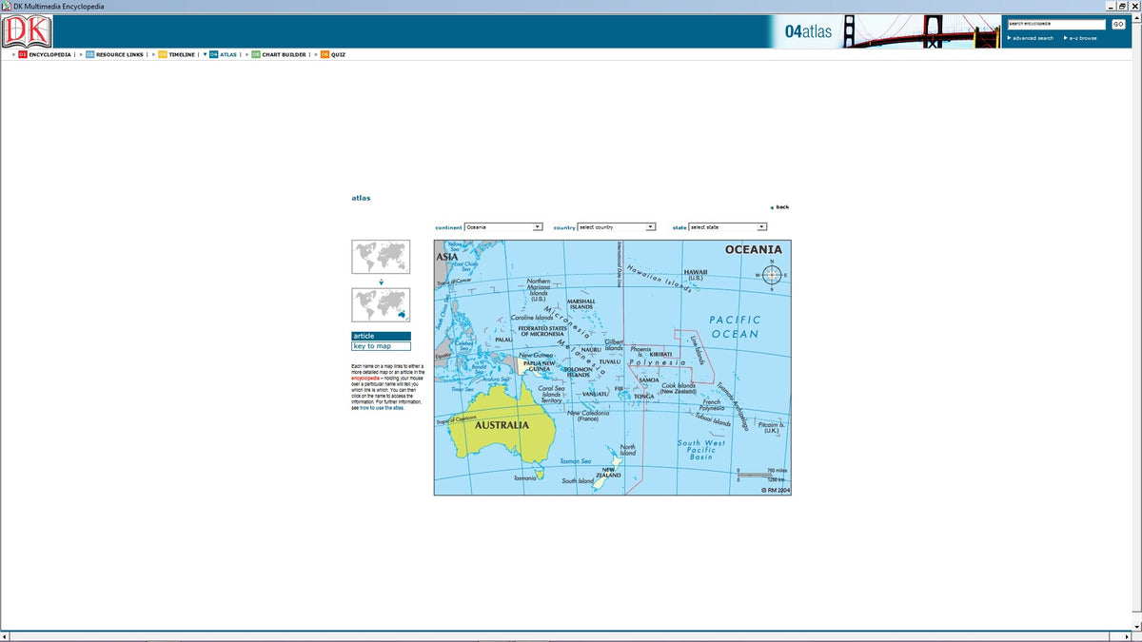Click the Oceania world map thumbnail
Screen dimensions: 1142x642
(x=381, y=304)
